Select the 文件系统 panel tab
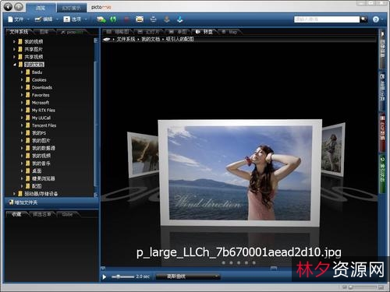The width and height of the screenshot is (390, 292). click(19, 32)
